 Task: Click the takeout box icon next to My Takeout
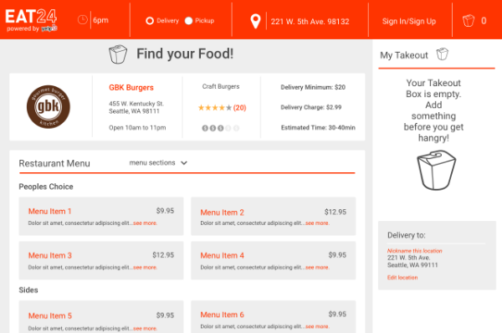pyautogui.click(x=443, y=54)
